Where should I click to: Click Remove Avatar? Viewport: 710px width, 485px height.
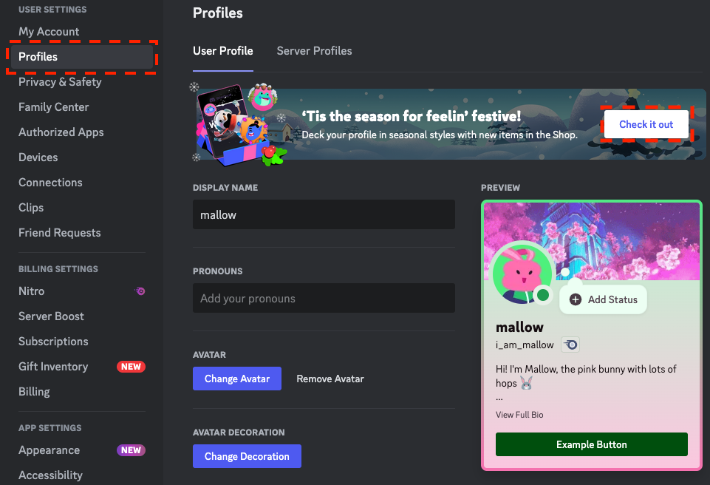(x=330, y=379)
